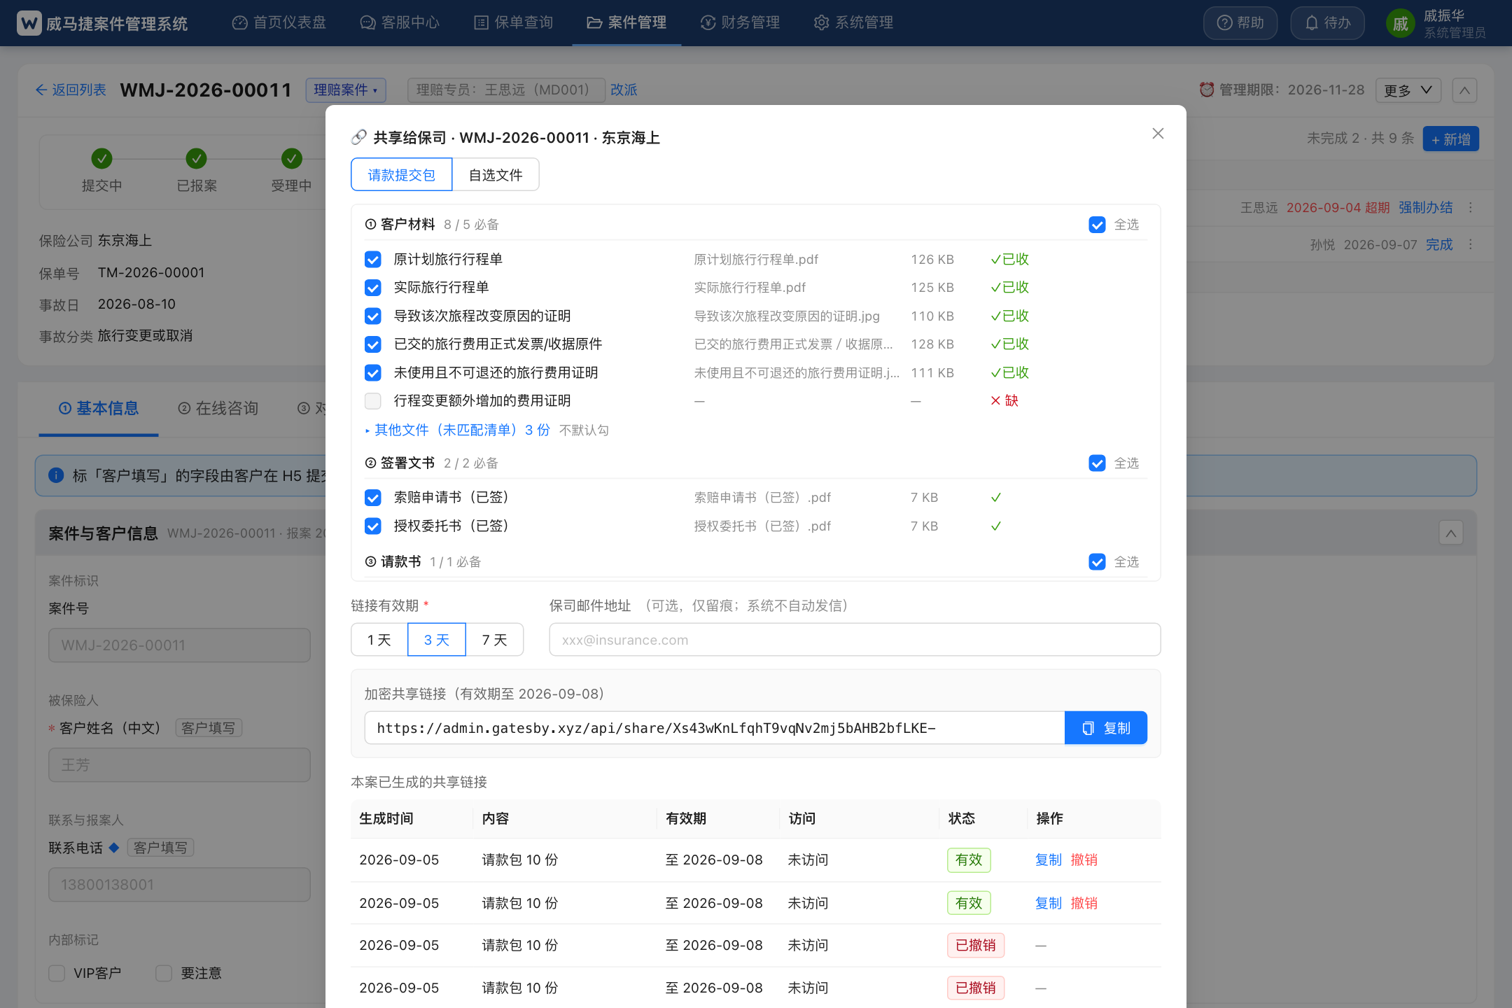Click 强制办结 link

point(1426,208)
